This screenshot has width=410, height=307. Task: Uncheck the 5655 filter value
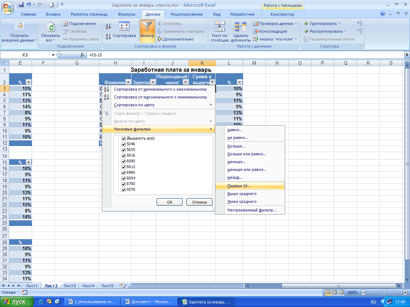coord(124,150)
